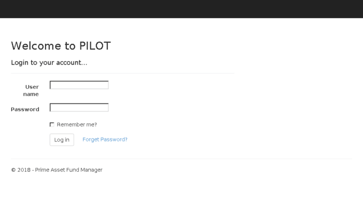363x197 pixels.
Task: Click the copyright symbol in the footer
Action: point(14,170)
